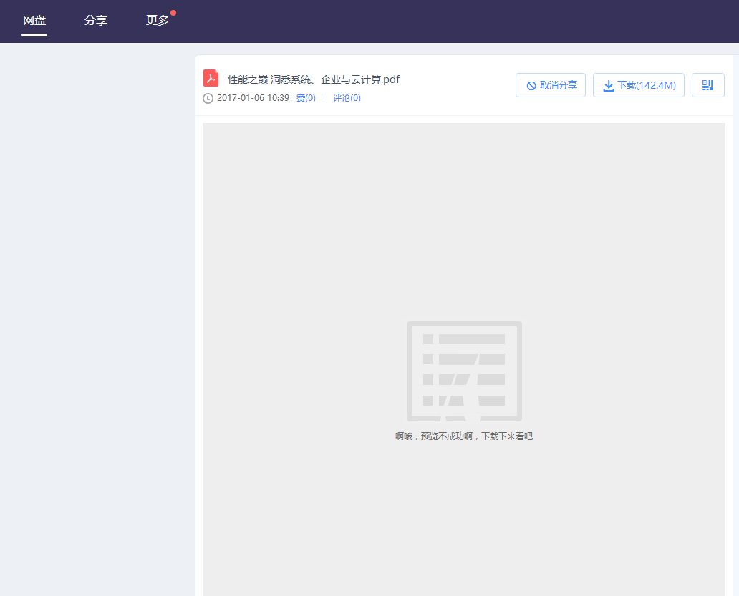The image size is (739, 596).
Task: Select the 性能之巅 PDF file name
Action: point(311,79)
